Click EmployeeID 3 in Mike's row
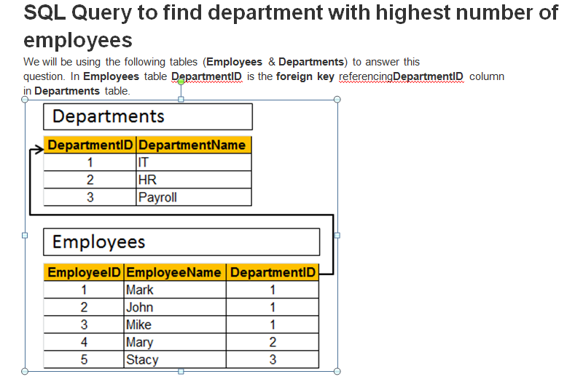 coord(84,325)
